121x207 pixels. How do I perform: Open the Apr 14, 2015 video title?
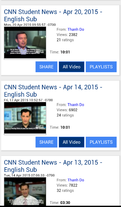(53, 91)
